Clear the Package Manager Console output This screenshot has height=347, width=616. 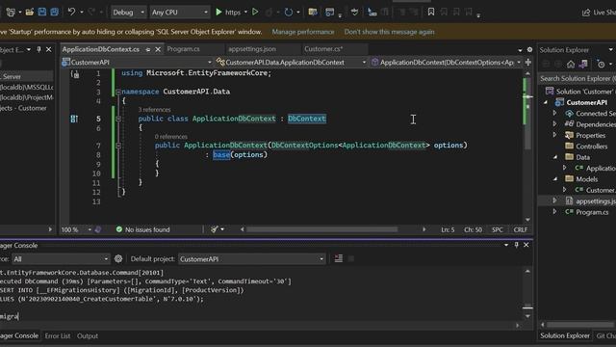click(338, 258)
